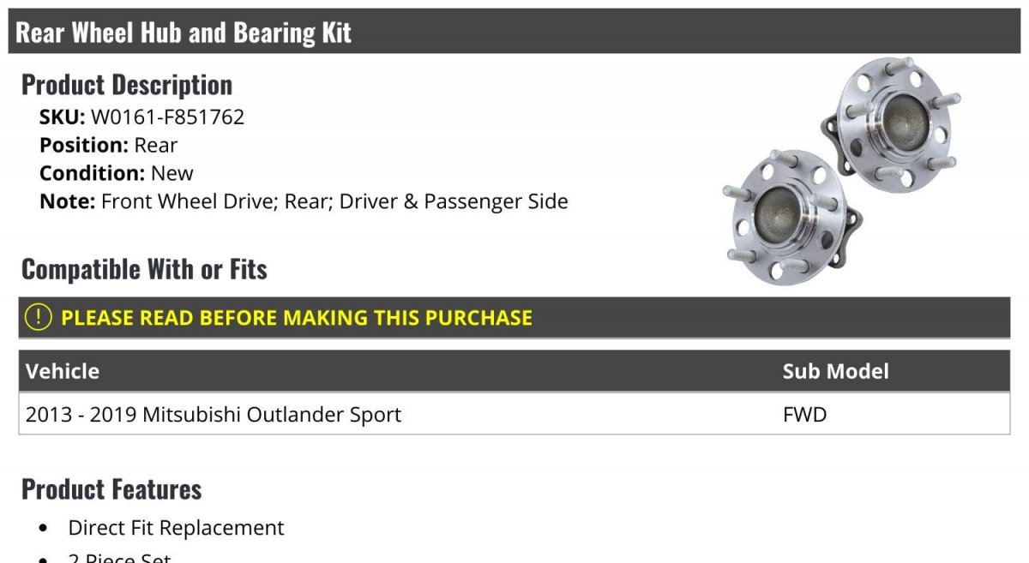Click the 'Rear Wheel Hub and Bearing Kit' title bar
Screen dimensions: 1029x563
184,33
